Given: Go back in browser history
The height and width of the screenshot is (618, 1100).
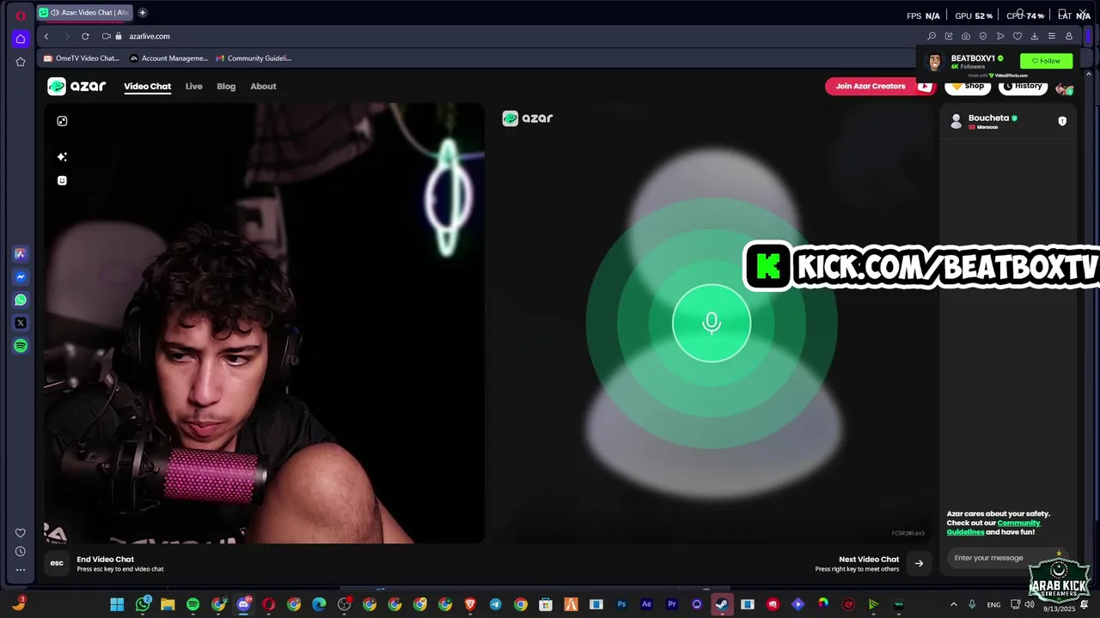Looking at the screenshot, I should (46, 36).
